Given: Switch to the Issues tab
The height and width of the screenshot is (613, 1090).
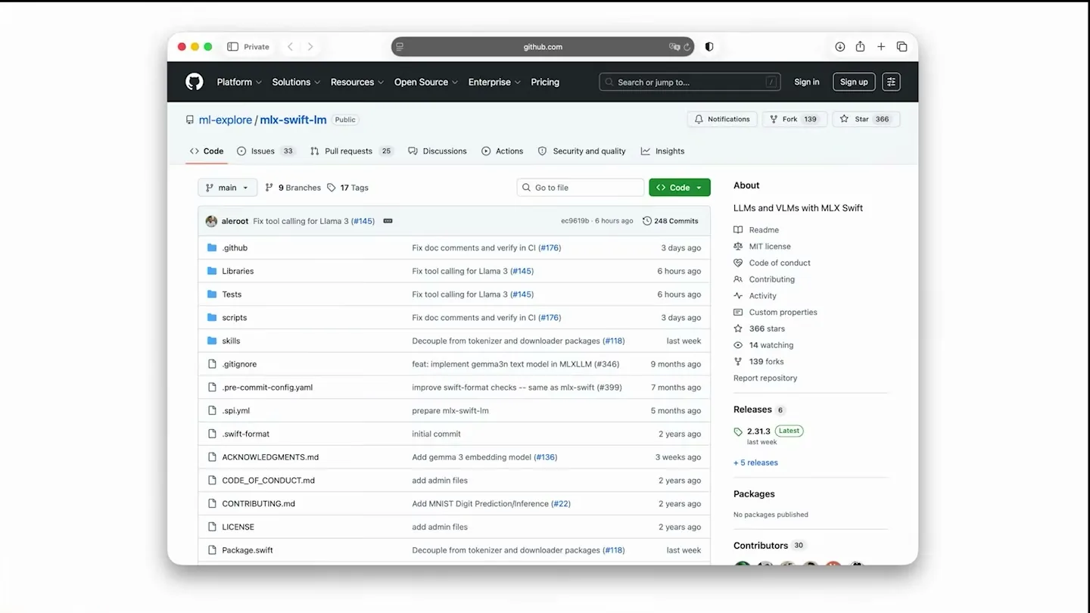Looking at the screenshot, I should (266, 151).
